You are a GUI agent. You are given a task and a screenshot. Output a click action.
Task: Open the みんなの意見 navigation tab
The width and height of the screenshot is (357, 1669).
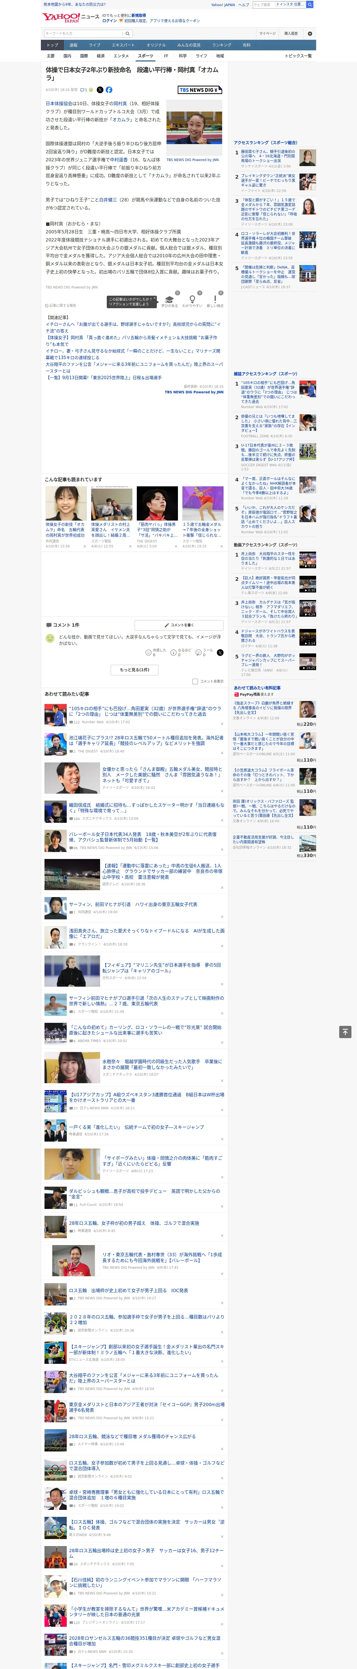tap(189, 45)
